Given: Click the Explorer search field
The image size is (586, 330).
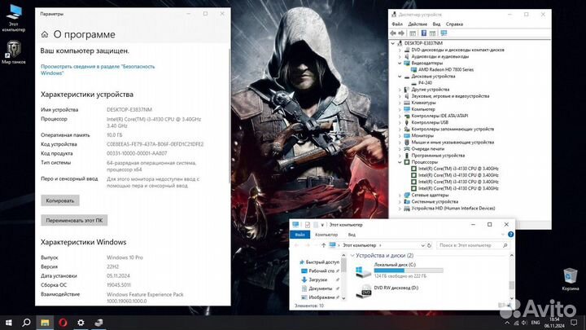Looking at the screenshot, I should (x=474, y=244).
